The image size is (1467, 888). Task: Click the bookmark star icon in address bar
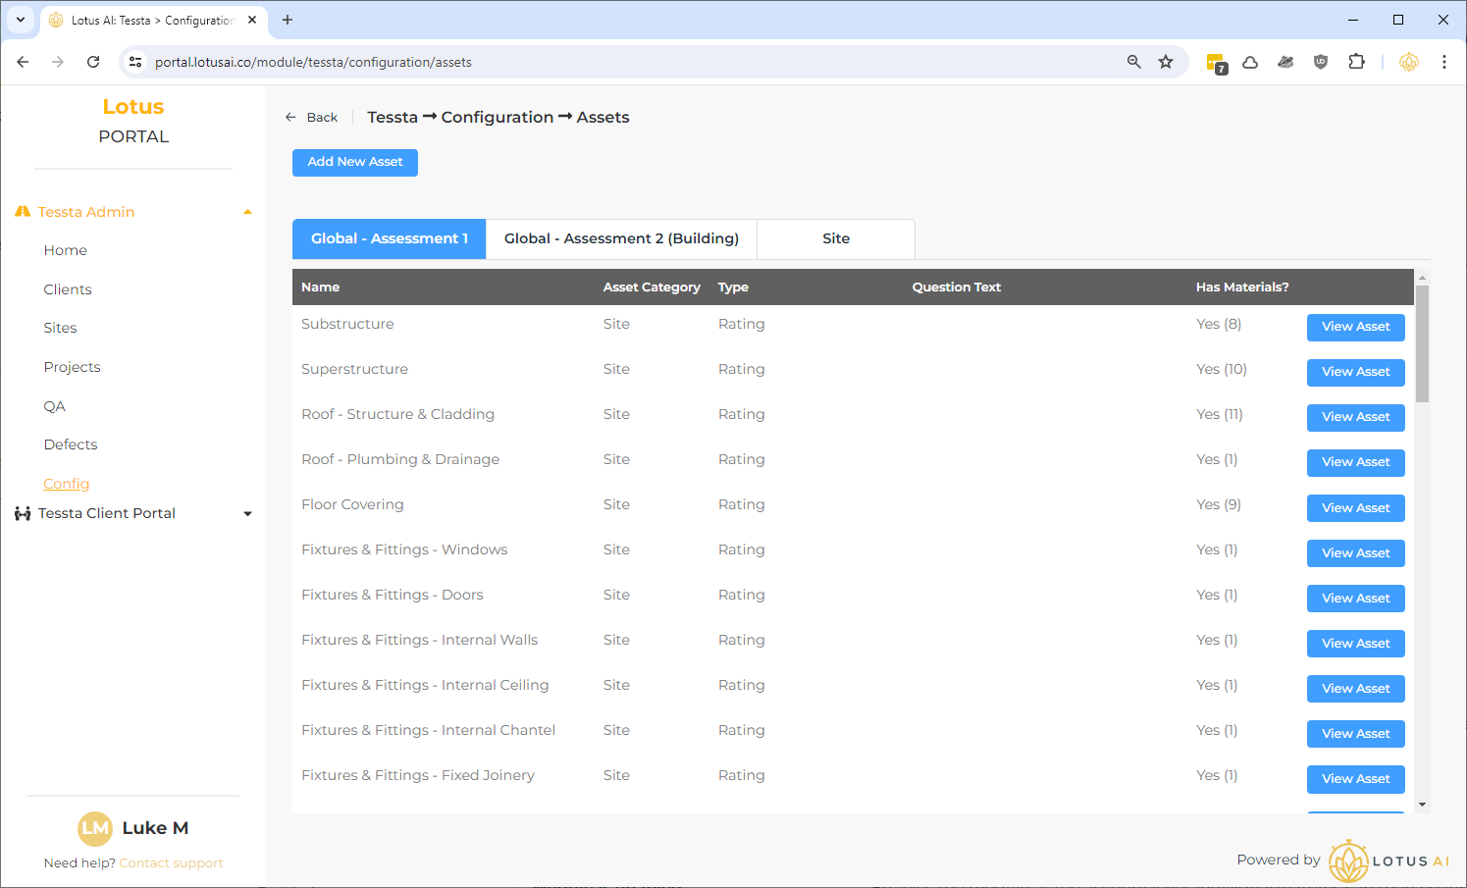click(x=1166, y=62)
